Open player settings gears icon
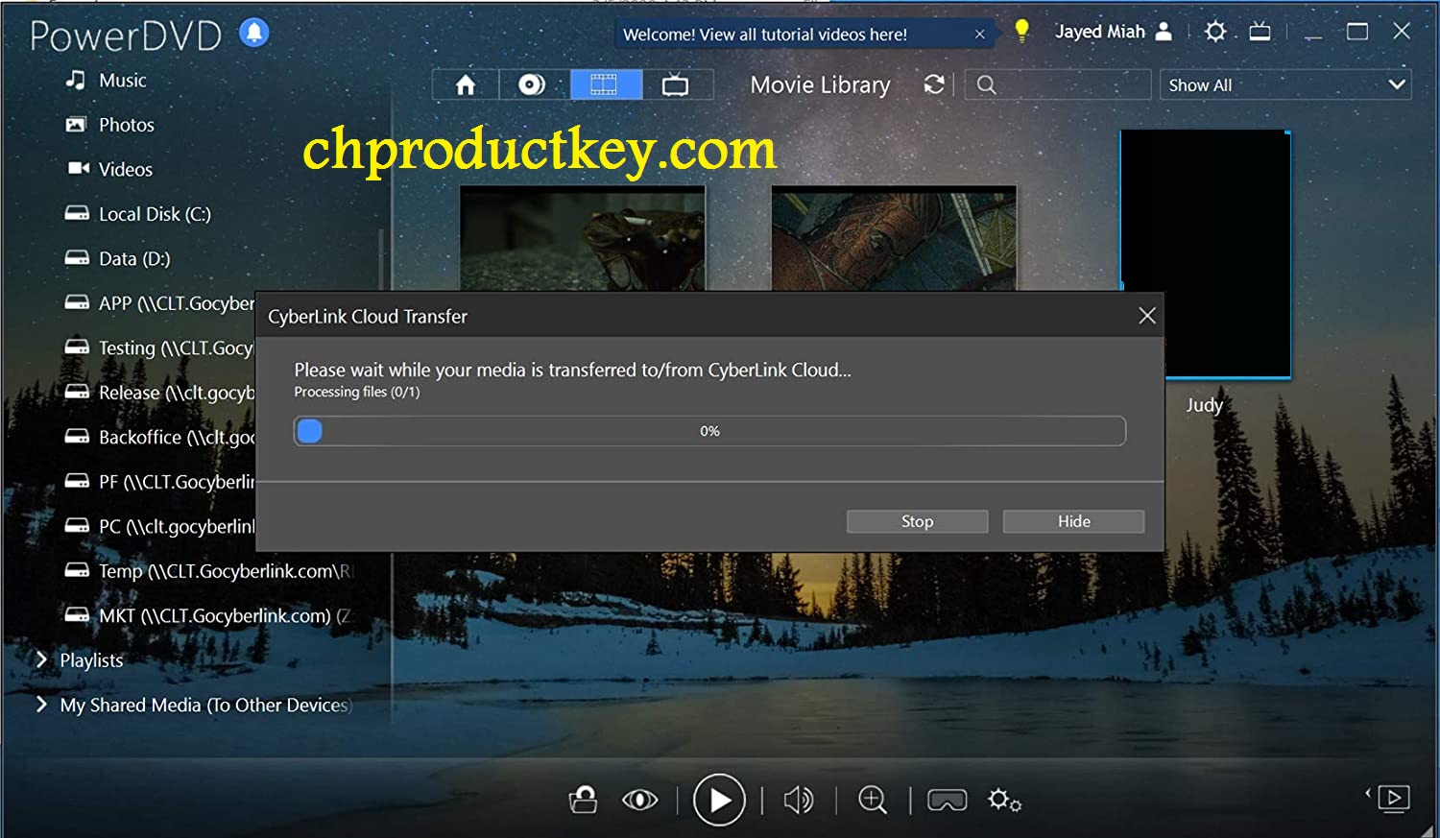 click(1004, 800)
